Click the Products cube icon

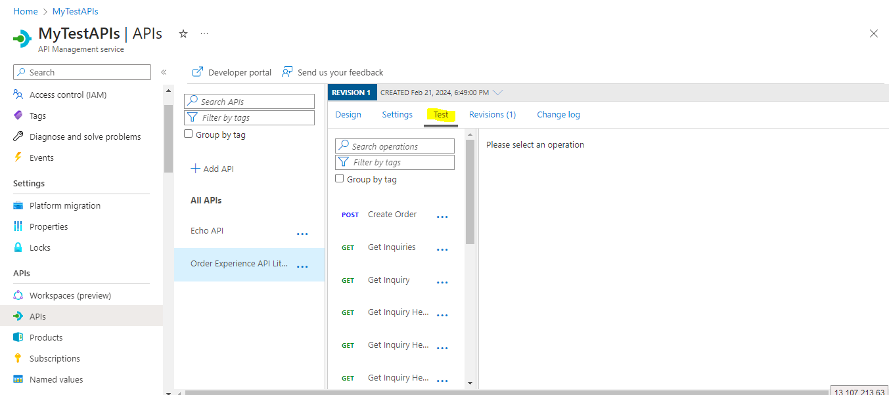tap(18, 337)
